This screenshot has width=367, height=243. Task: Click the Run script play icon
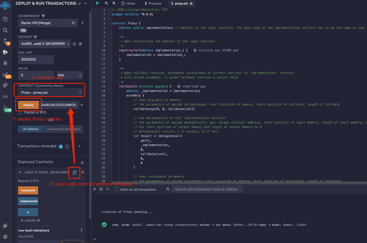[98, 3]
